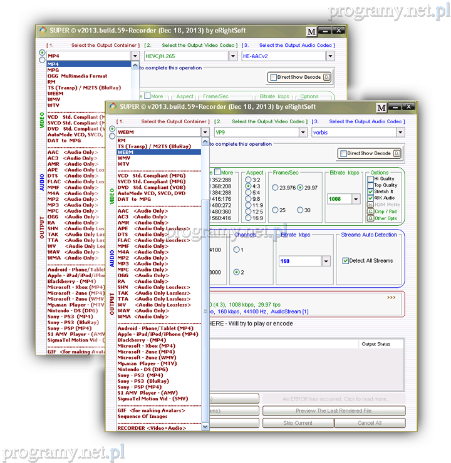Open the 1008 video bitrate dropdown

(x=356, y=200)
